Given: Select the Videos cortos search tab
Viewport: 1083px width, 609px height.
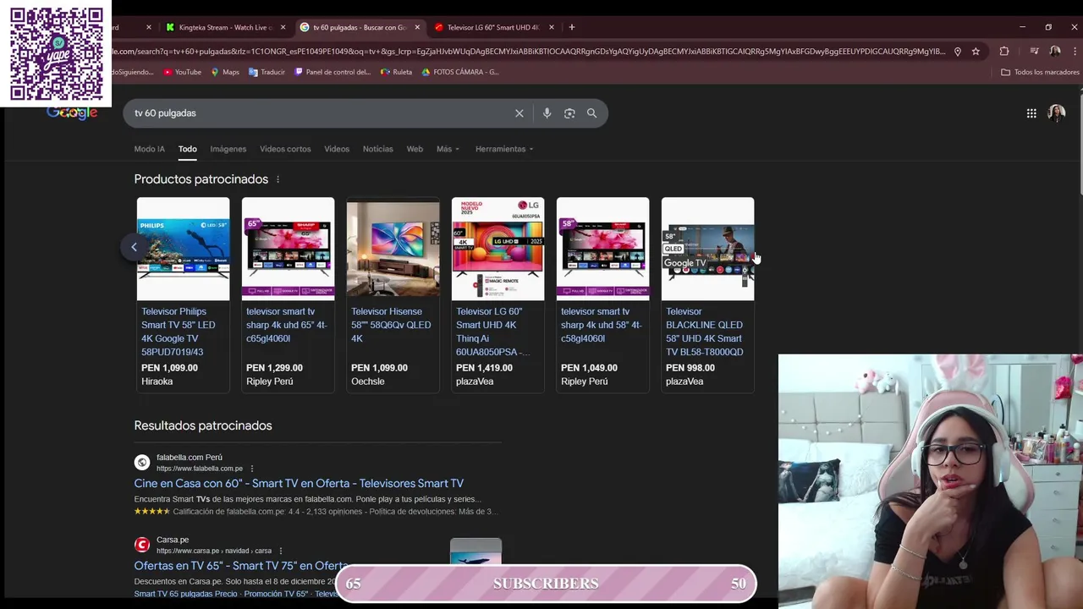Looking at the screenshot, I should pyautogui.click(x=285, y=149).
